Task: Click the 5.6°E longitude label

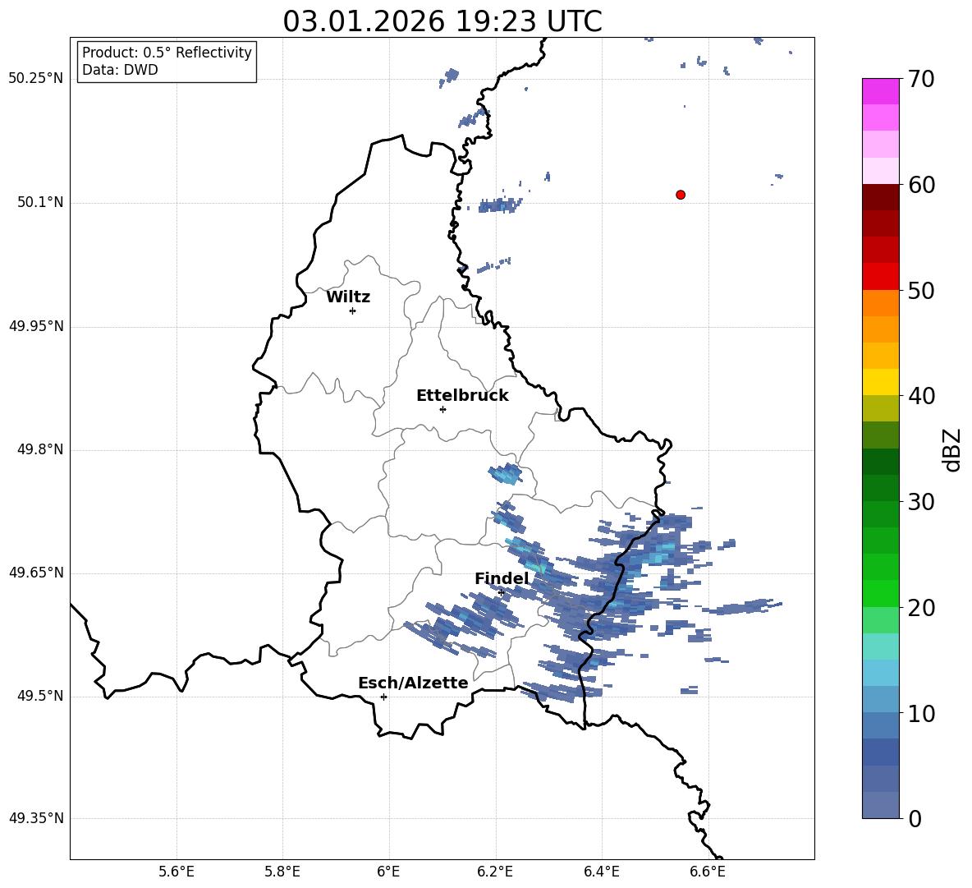Action: tap(177, 872)
